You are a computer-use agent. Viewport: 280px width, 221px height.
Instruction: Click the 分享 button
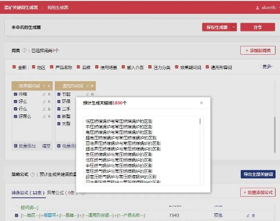coord(257,27)
